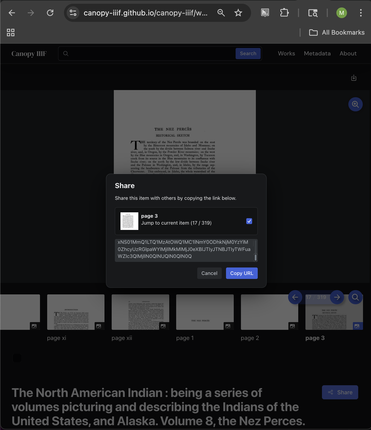Viewport: 371px width, 430px height.
Task: Go to next canvas with right arrow
Action: point(337,297)
